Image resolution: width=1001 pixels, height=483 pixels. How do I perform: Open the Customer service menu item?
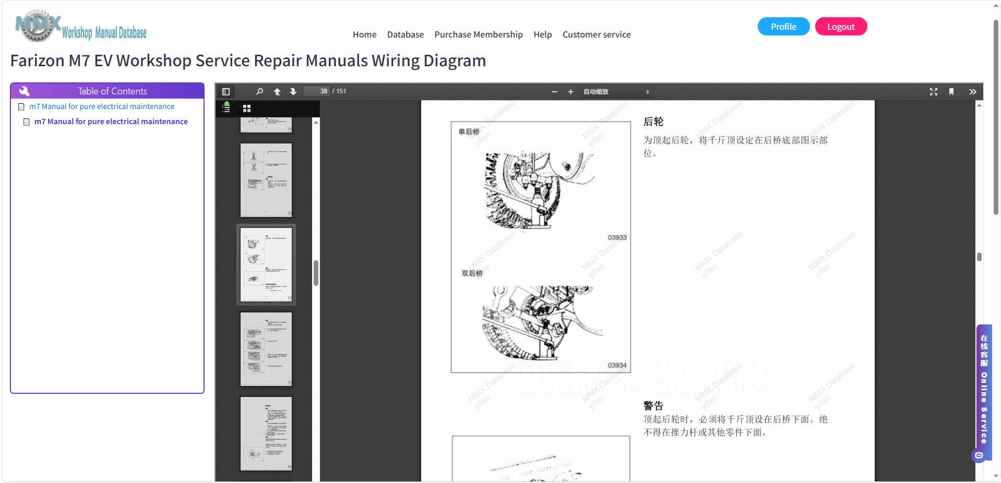click(597, 34)
